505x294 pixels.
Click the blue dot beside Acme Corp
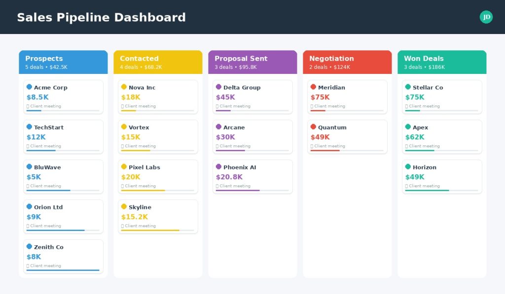[x=29, y=87]
